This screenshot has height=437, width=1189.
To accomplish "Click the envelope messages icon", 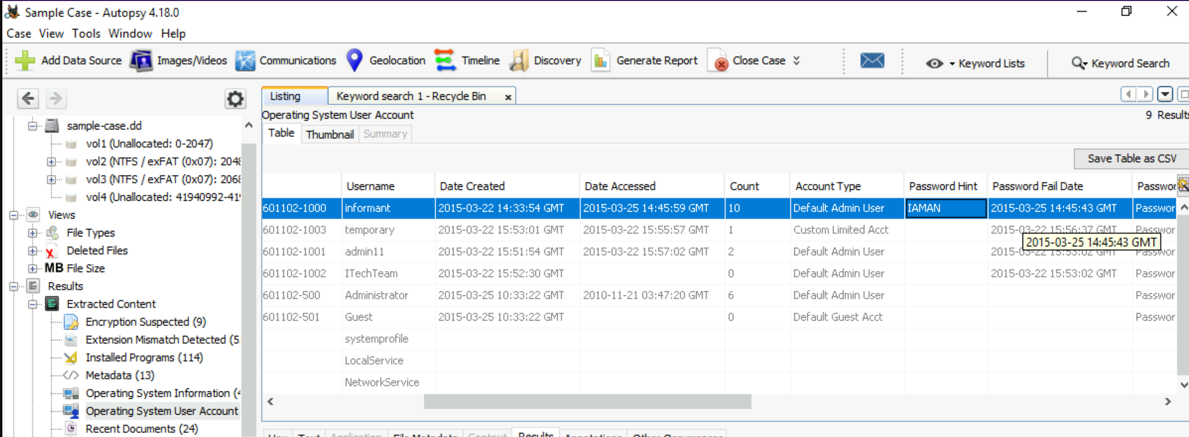I will pyautogui.click(x=872, y=60).
